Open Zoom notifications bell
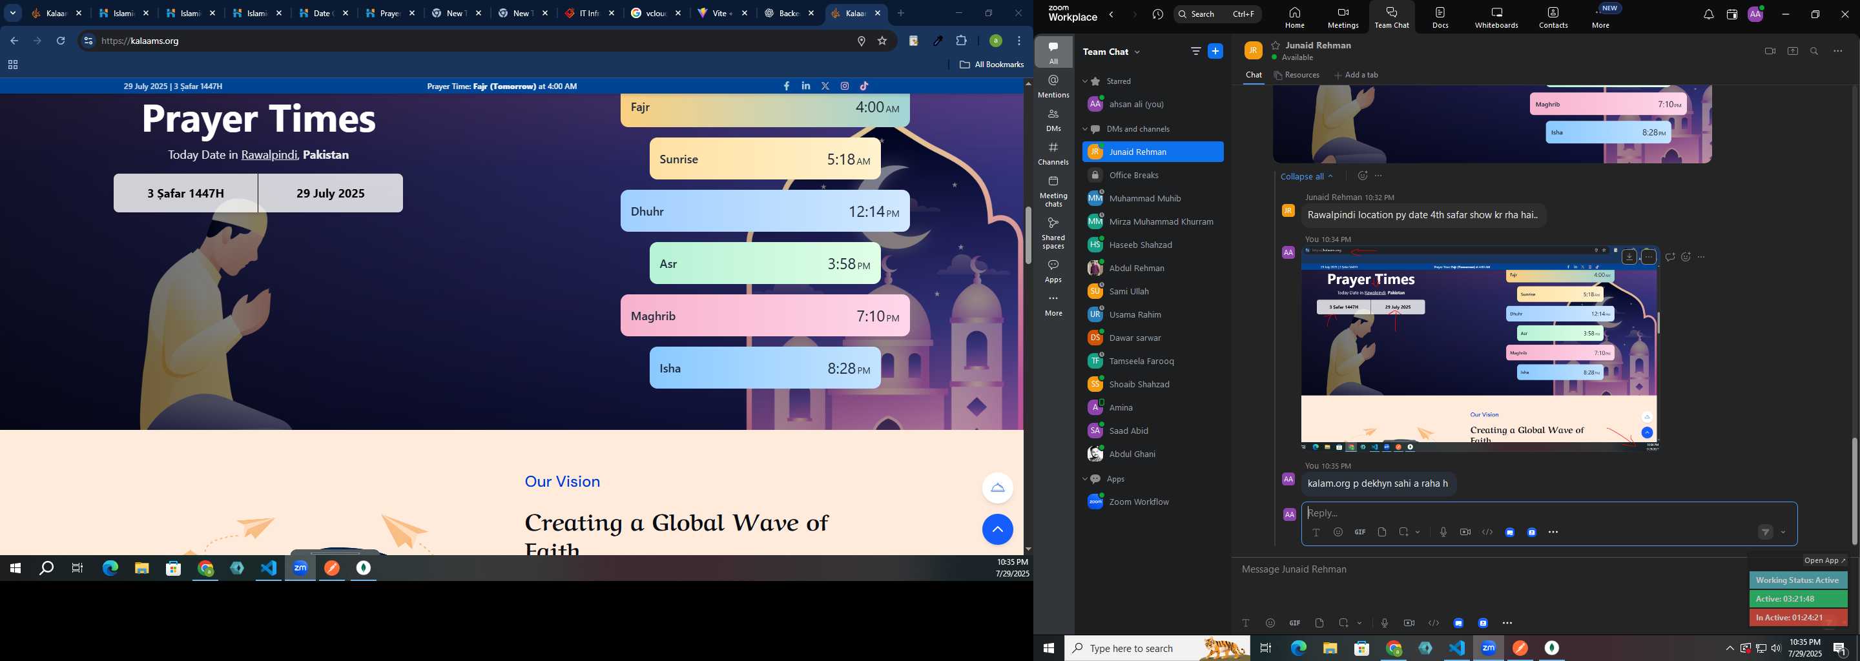 (1708, 14)
